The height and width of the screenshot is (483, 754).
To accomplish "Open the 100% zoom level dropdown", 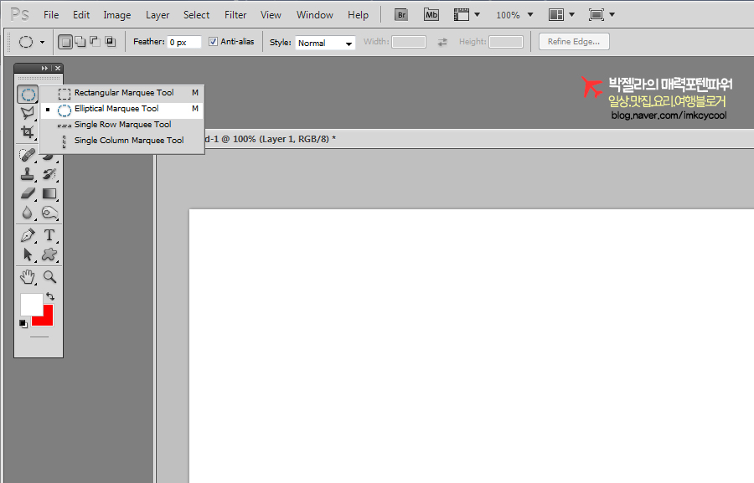I will coord(513,15).
